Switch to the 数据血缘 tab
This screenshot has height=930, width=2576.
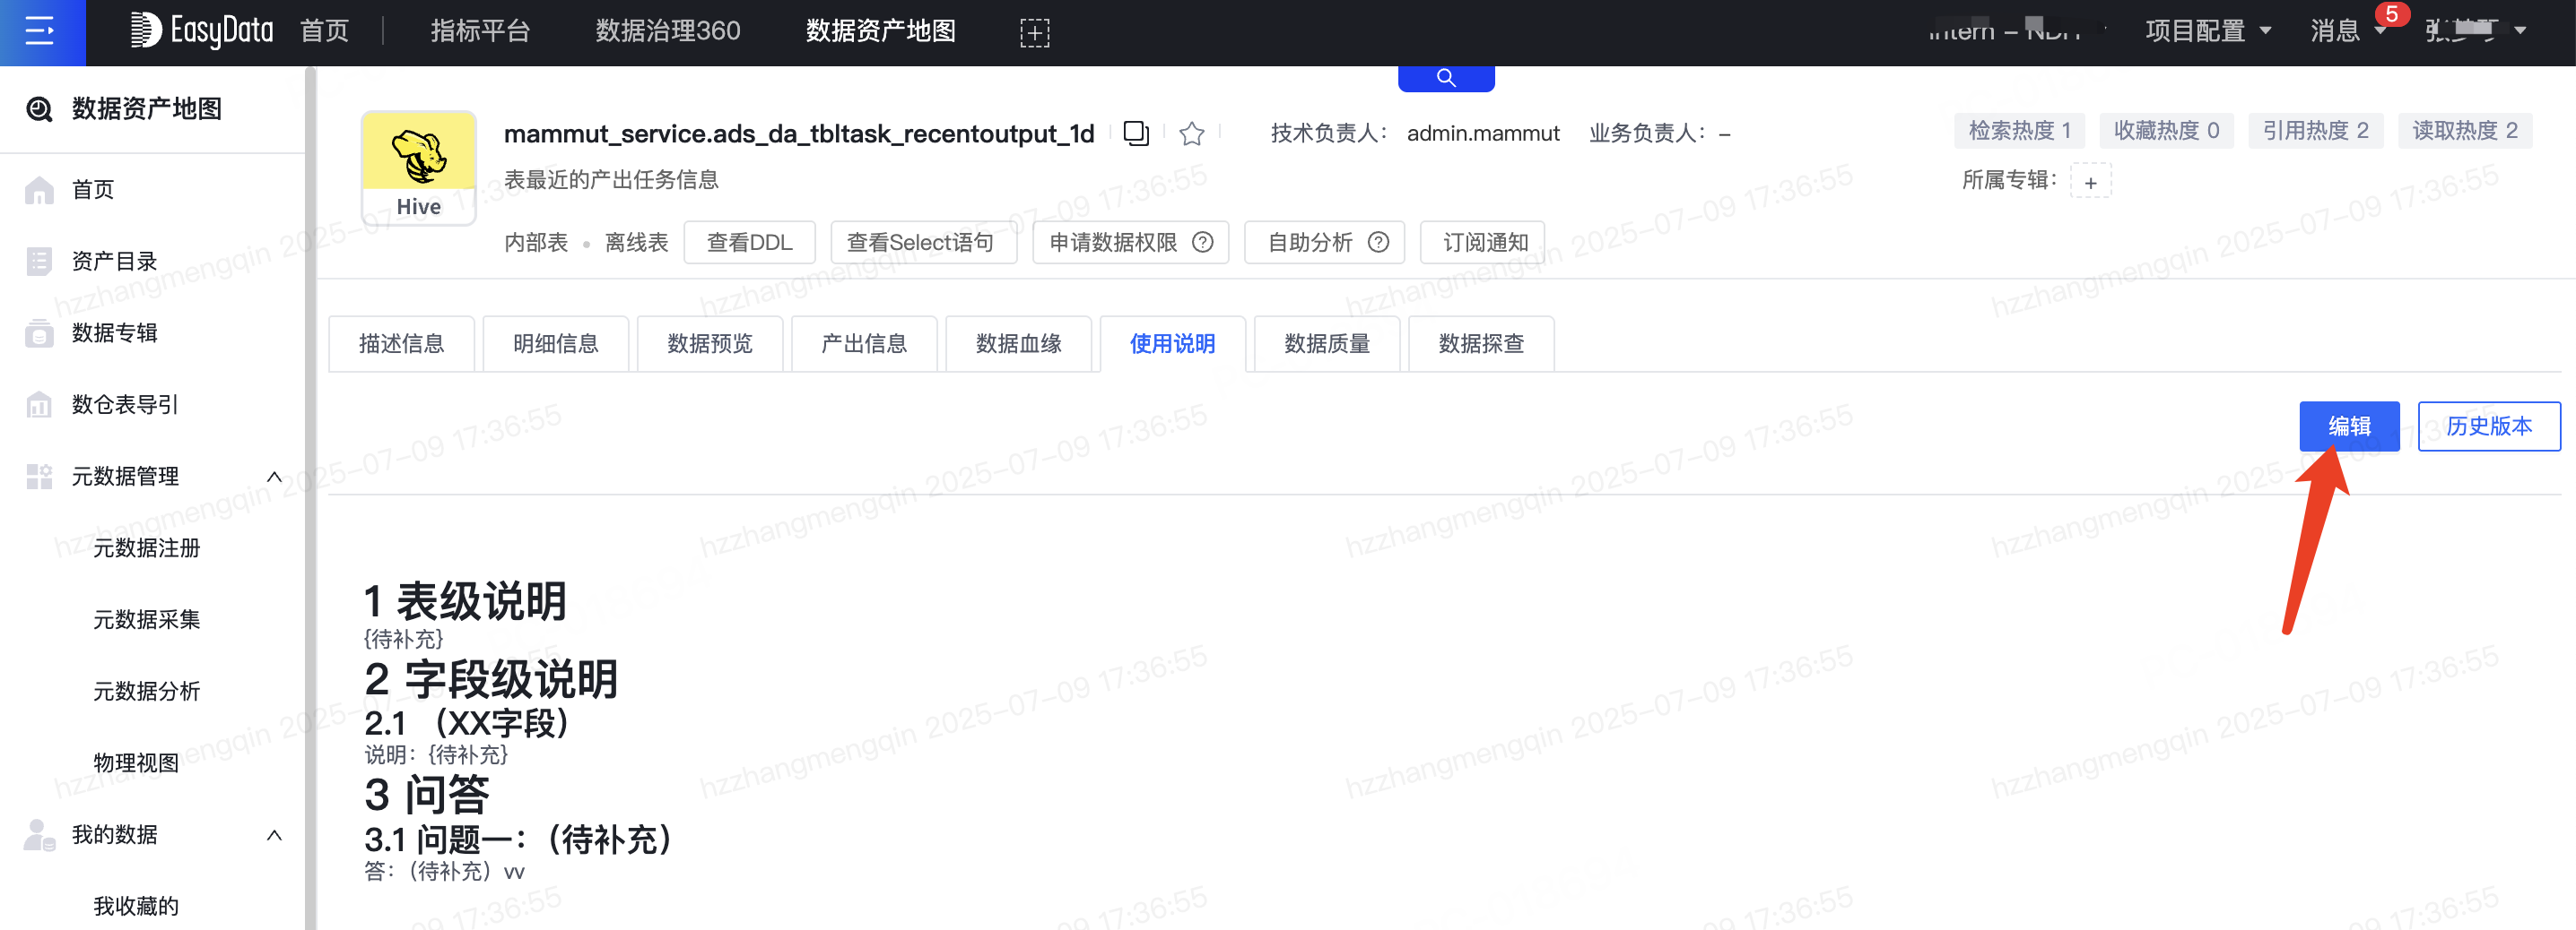pos(1018,344)
